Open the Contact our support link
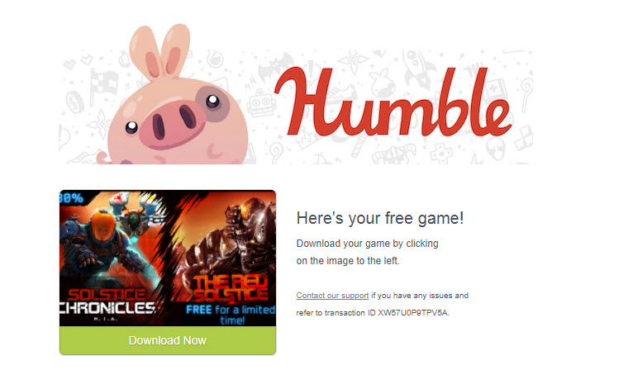This screenshot has width=633, height=384. point(332,296)
